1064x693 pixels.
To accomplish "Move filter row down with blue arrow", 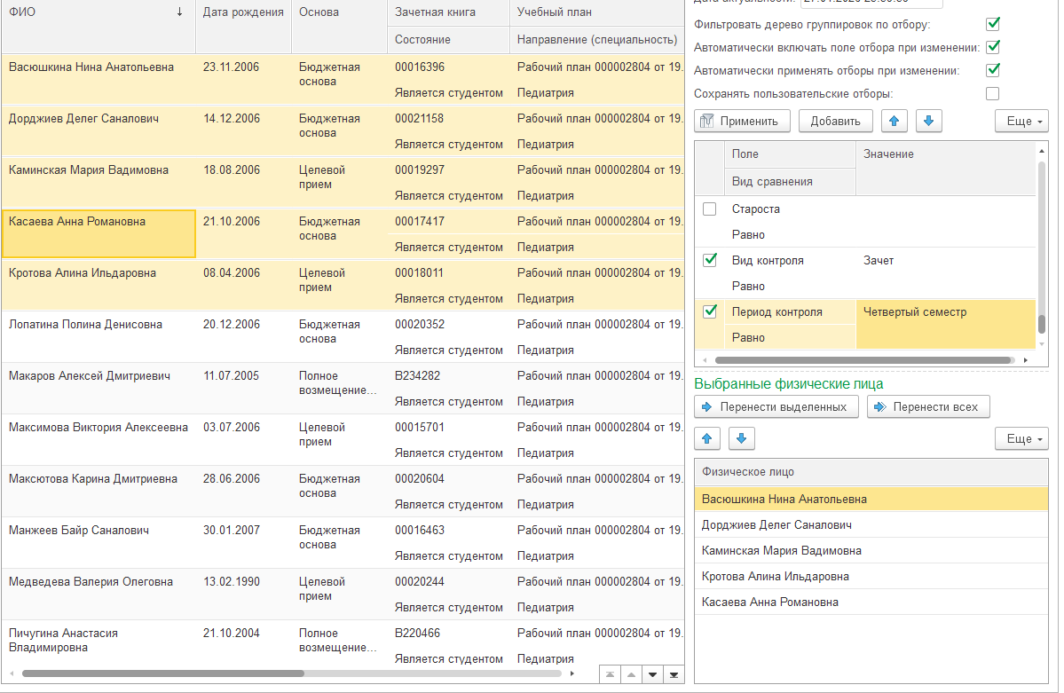I will (x=928, y=121).
